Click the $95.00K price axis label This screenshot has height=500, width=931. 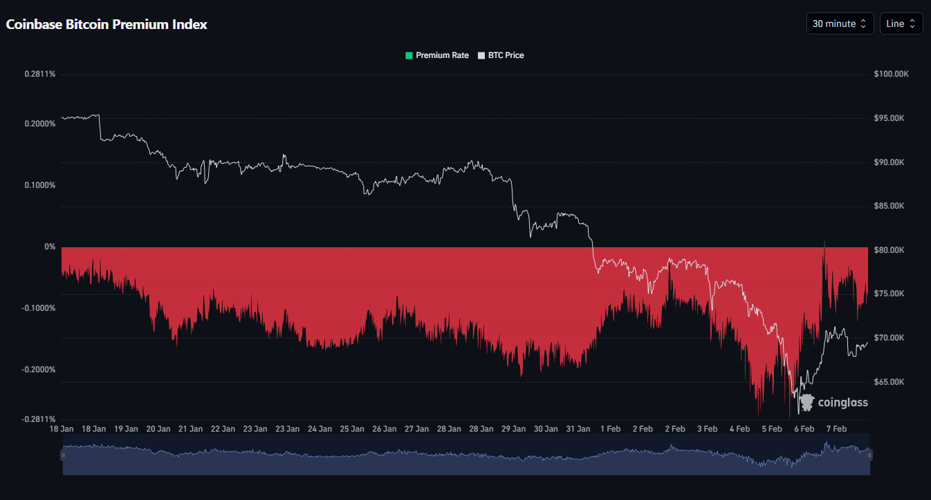click(x=889, y=118)
